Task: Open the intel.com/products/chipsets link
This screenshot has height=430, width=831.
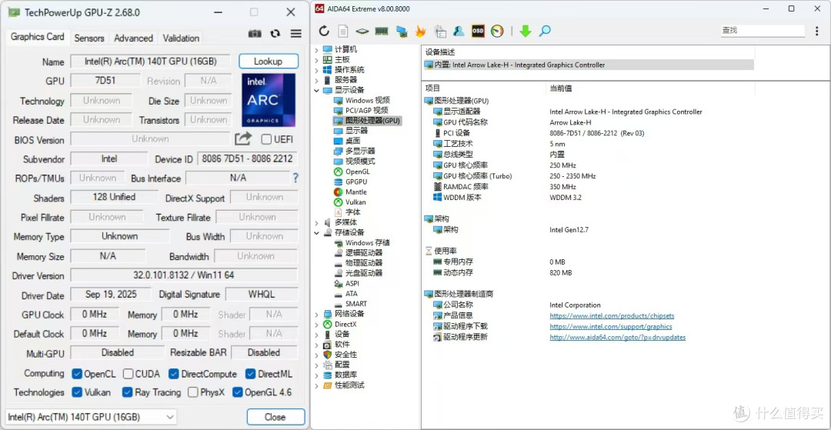Action: [x=612, y=315]
